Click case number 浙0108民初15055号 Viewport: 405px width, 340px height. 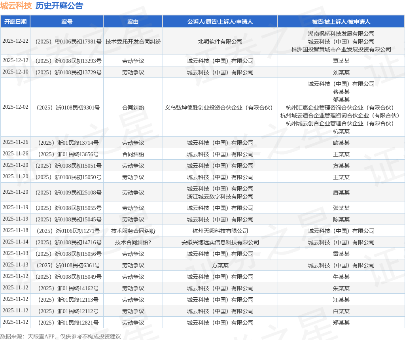[x=68, y=208]
